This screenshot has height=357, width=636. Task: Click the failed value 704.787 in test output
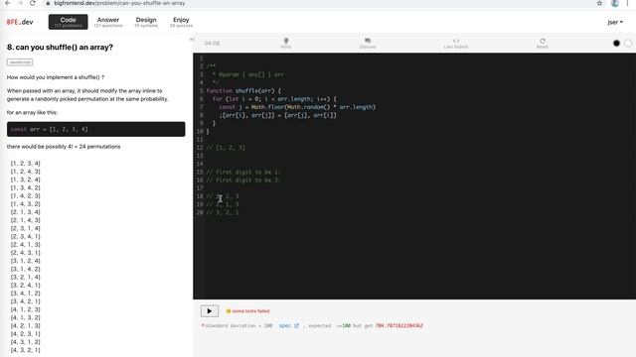tap(399, 325)
